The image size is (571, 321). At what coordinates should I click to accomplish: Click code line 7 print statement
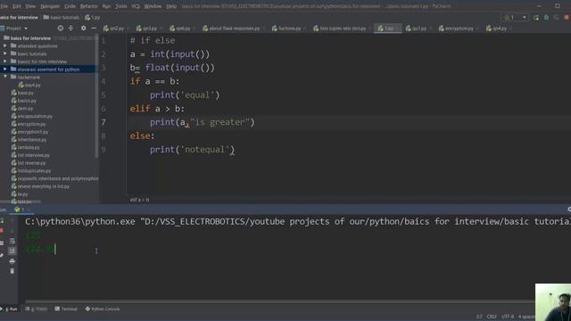pyautogui.click(x=203, y=122)
